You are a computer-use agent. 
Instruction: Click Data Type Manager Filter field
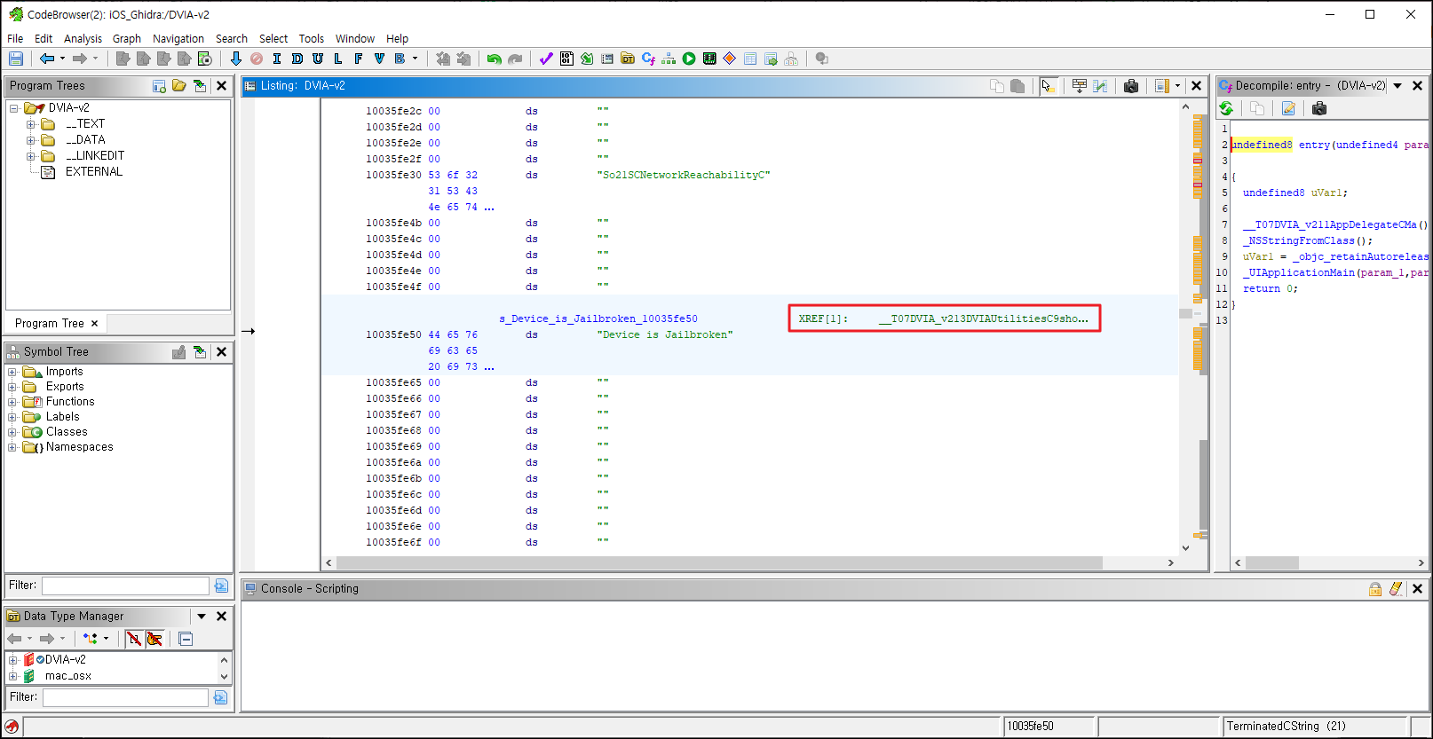point(125,697)
